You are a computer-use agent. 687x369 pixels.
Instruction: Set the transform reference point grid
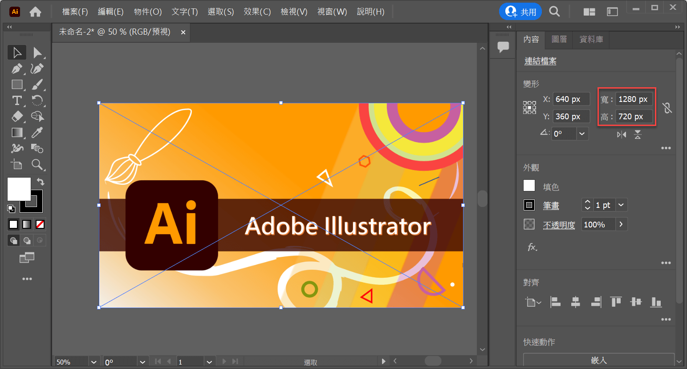pyautogui.click(x=529, y=108)
